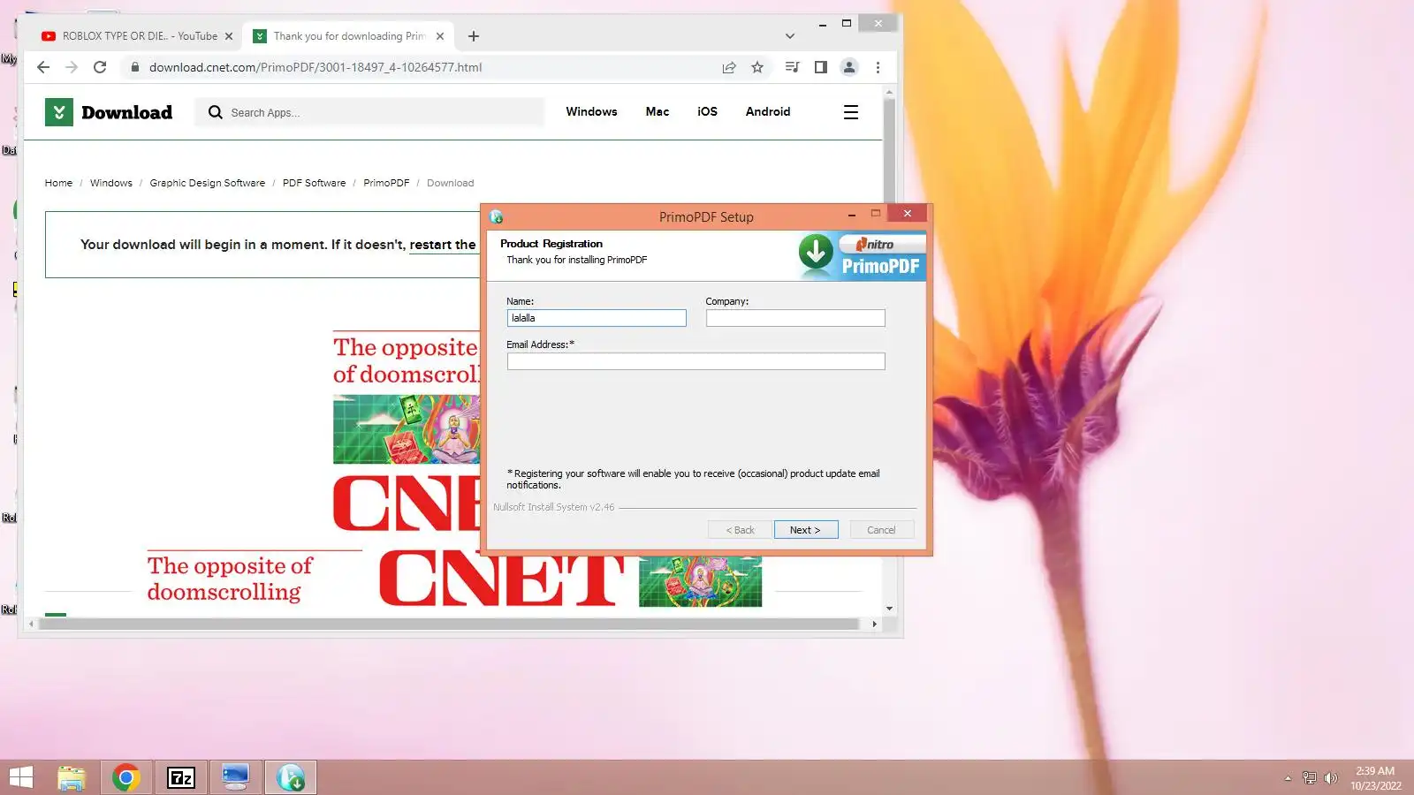Screen dimensions: 1414x795
Task: Close the PrimoPDF Setup dialog
Action: tap(907, 213)
